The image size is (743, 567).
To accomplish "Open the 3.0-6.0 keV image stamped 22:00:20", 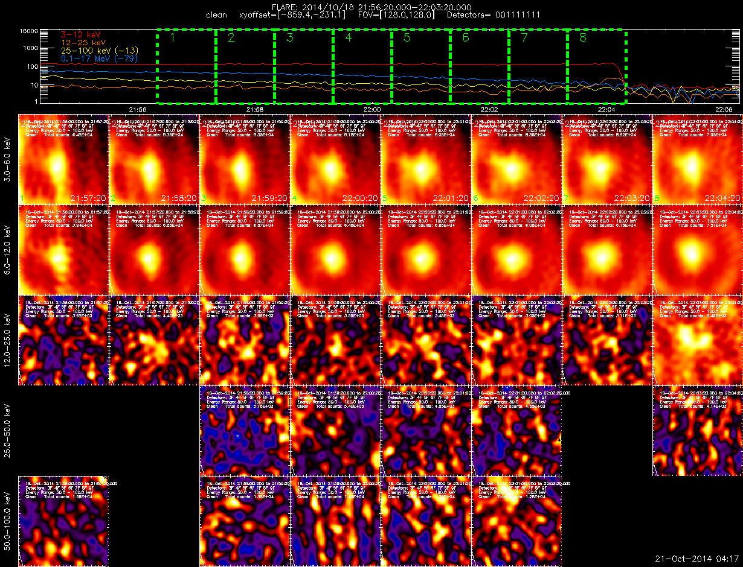I will click(x=335, y=159).
